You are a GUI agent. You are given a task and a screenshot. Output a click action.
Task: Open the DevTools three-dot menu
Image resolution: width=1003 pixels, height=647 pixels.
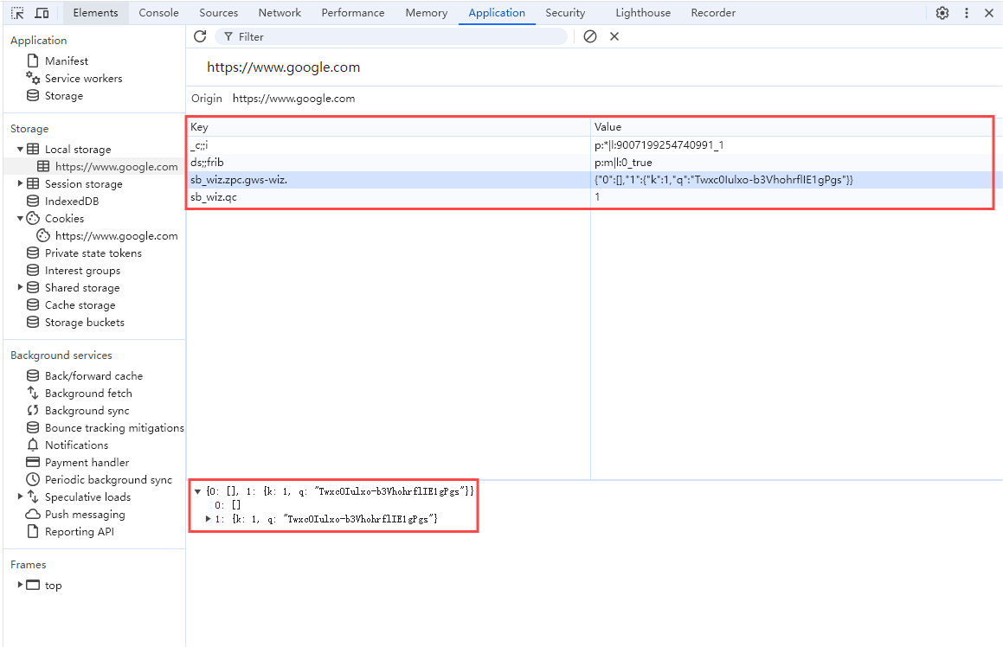(967, 13)
